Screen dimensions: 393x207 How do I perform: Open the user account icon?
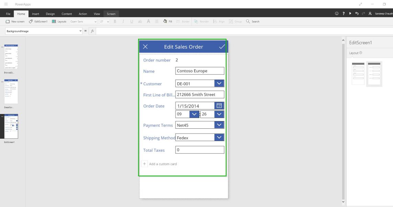(370, 13)
